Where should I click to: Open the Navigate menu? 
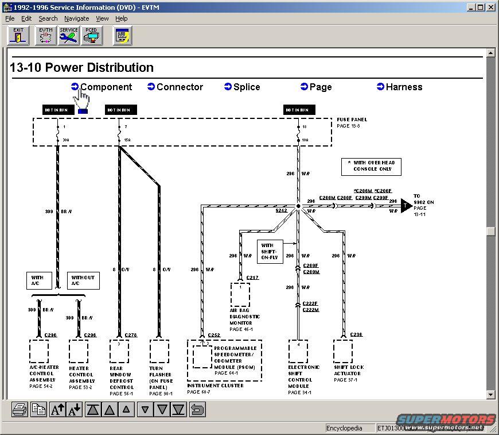(x=76, y=18)
